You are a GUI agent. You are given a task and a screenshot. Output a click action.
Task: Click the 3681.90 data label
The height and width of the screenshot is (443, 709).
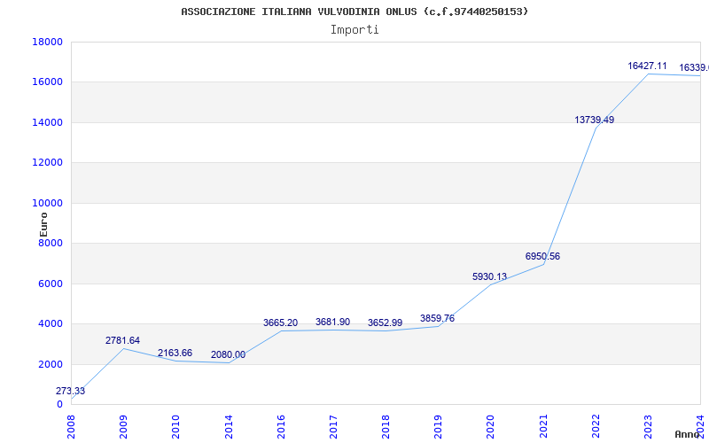pyautogui.click(x=333, y=322)
